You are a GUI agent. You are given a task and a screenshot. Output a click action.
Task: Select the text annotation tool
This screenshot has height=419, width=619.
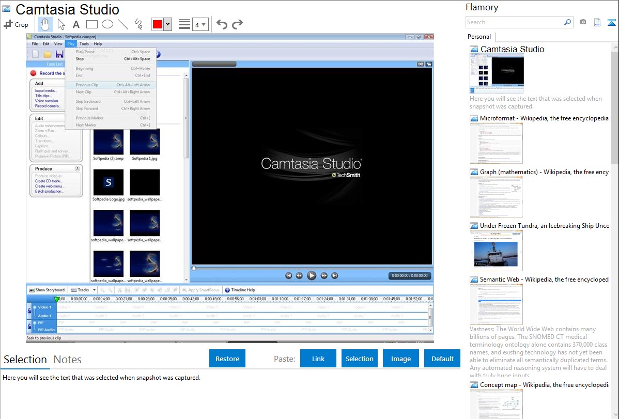[x=76, y=24]
